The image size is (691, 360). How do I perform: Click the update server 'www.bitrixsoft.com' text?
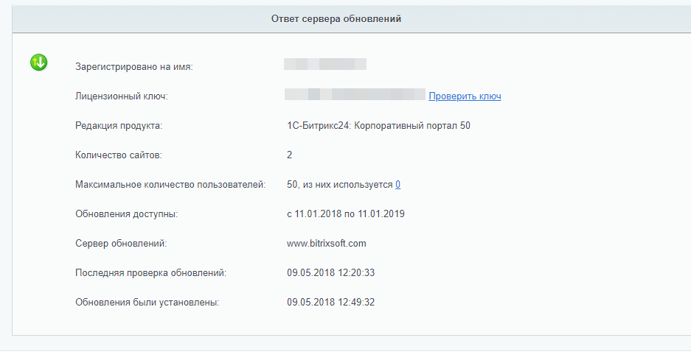(x=326, y=244)
